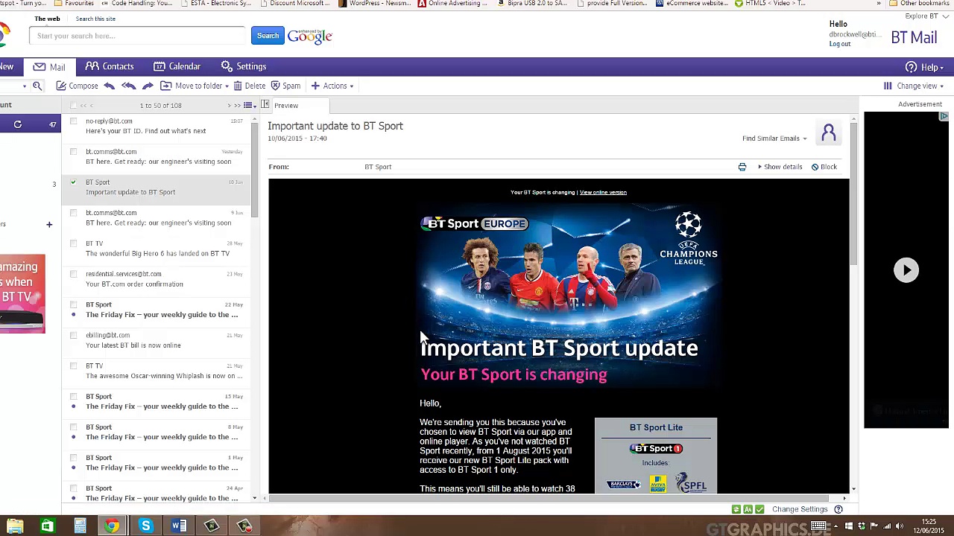Click the web search input field

[x=137, y=36]
